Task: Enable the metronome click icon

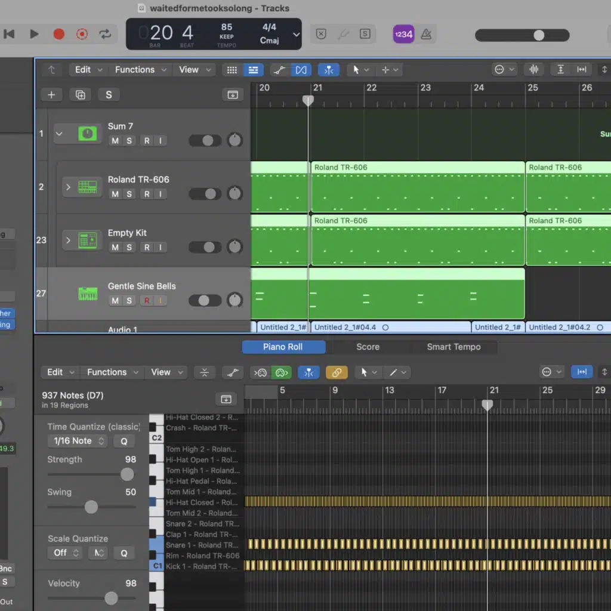Action: 426,34
